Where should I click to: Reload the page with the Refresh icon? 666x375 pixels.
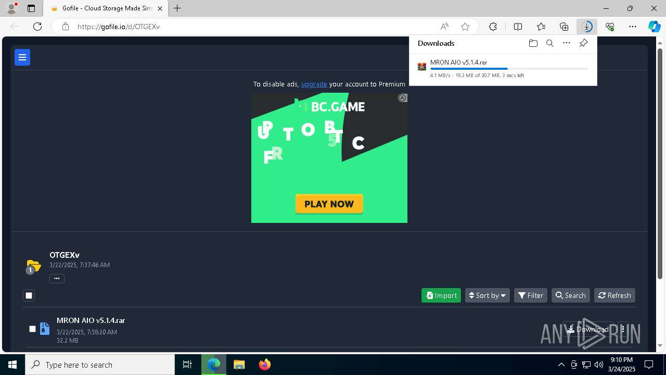tap(37, 27)
